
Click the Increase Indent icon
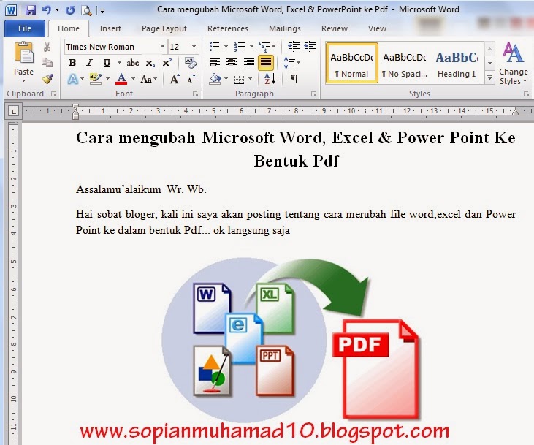[x=310, y=46]
